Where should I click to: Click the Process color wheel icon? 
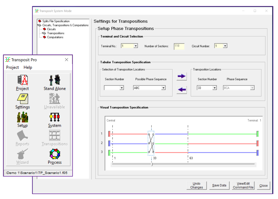pos(55,154)
